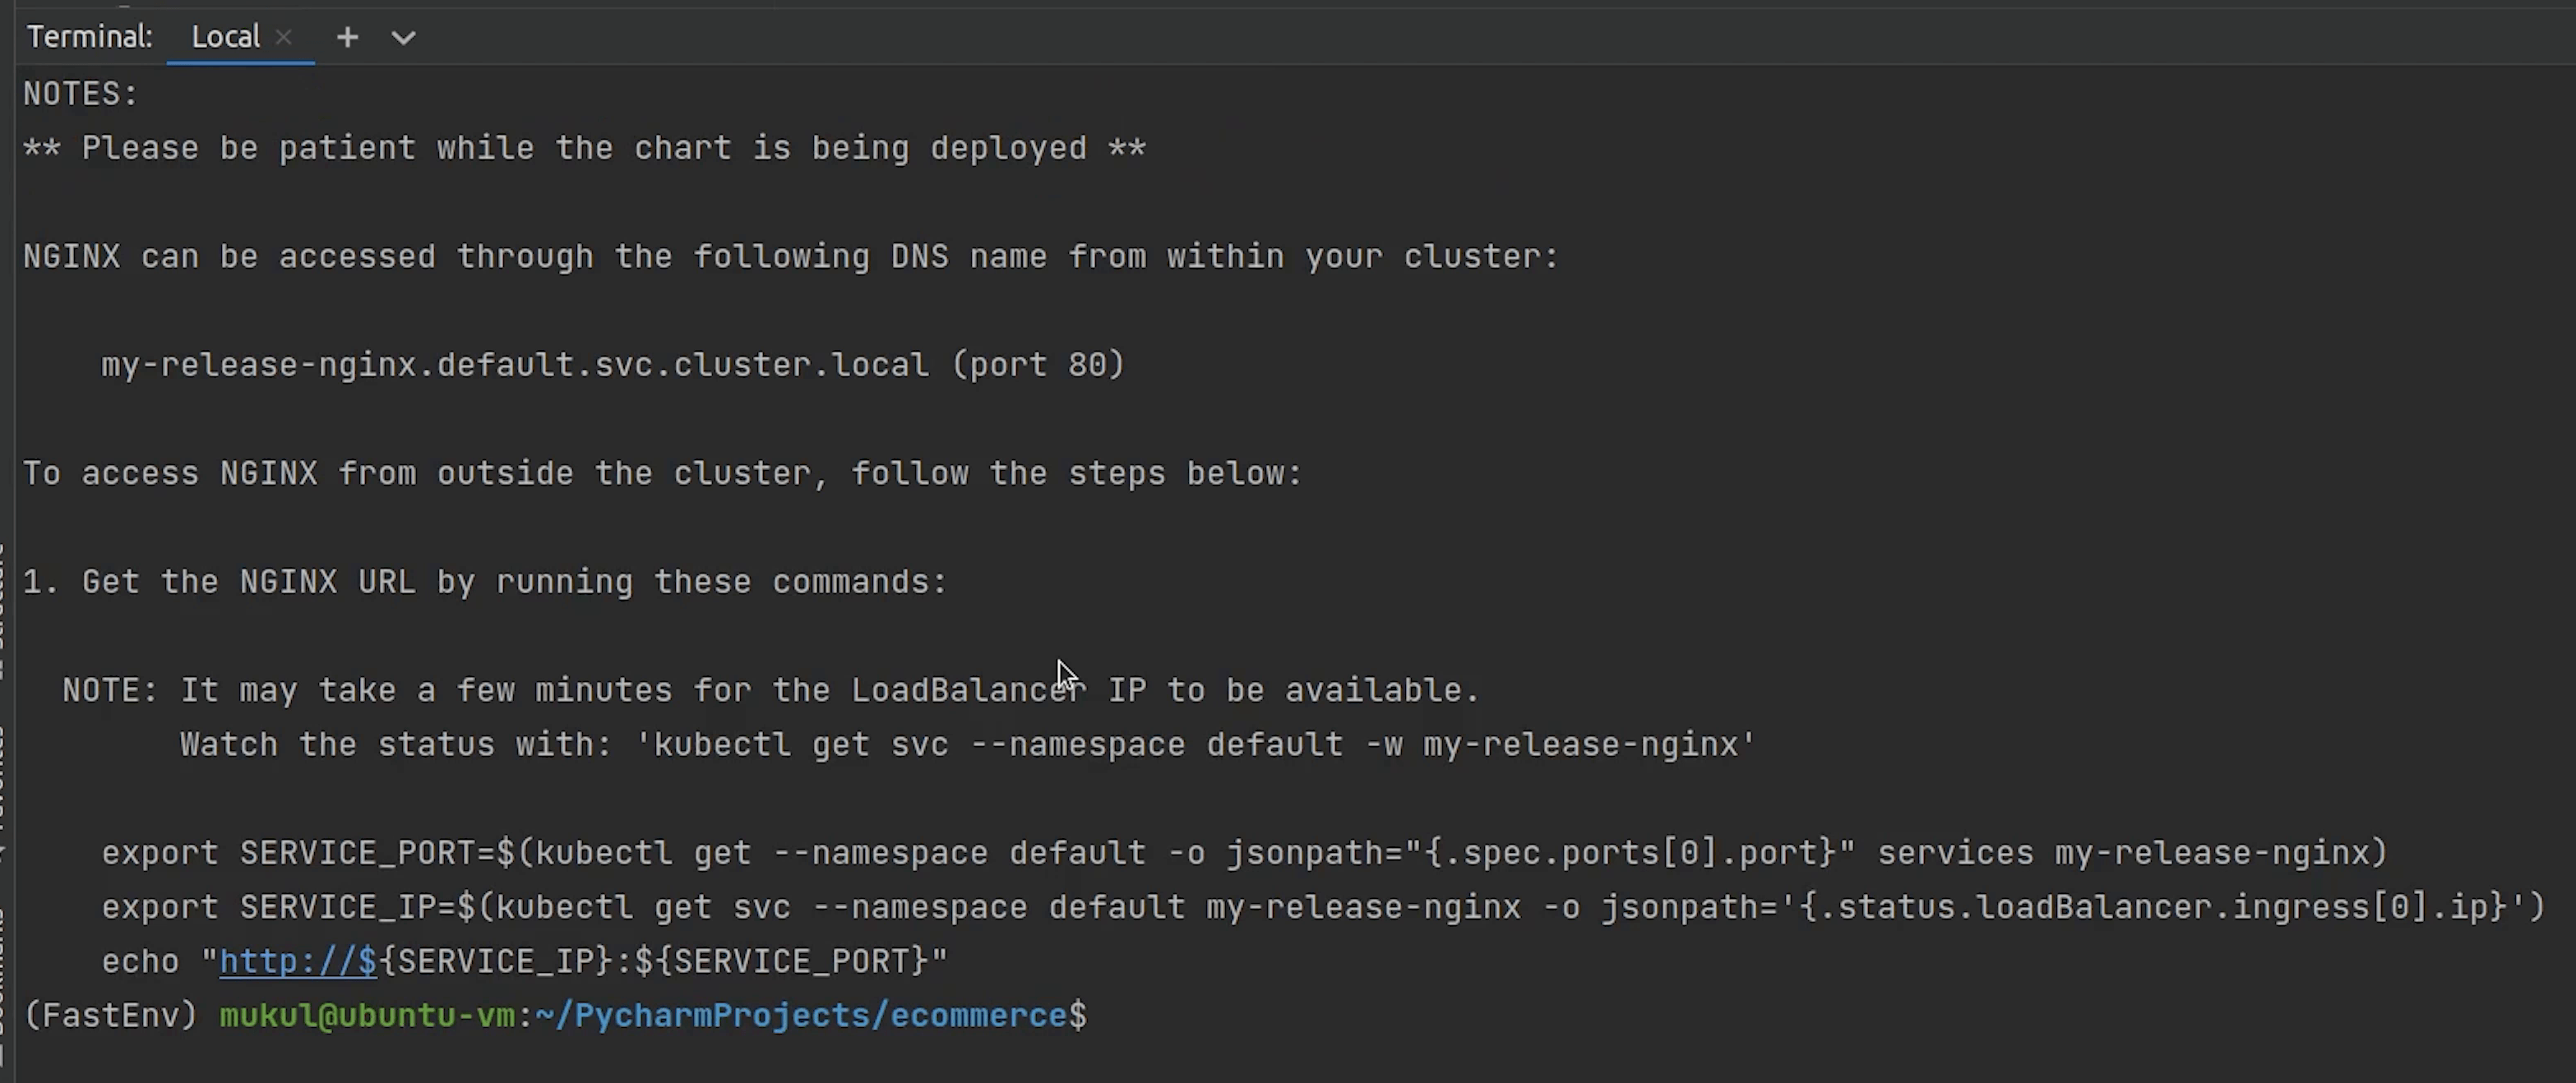2576x1083 pixels.
Task: Expand the terminal options chevron dropdown
Action: [403, 38]
